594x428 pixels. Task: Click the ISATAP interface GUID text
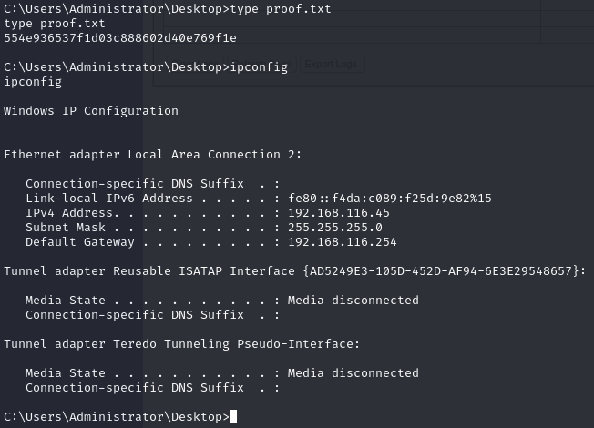point(441,271)
